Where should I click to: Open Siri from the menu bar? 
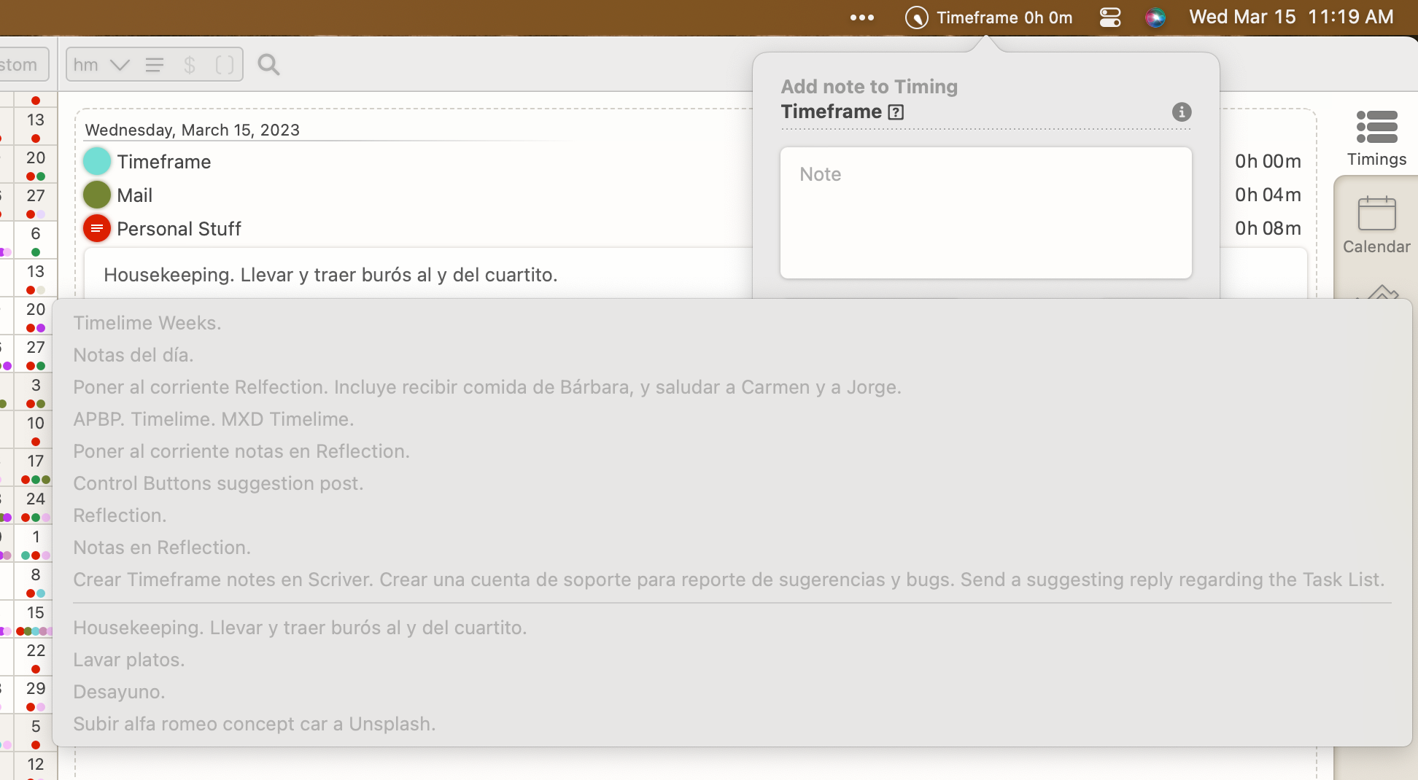click(x=1155, y=17)
